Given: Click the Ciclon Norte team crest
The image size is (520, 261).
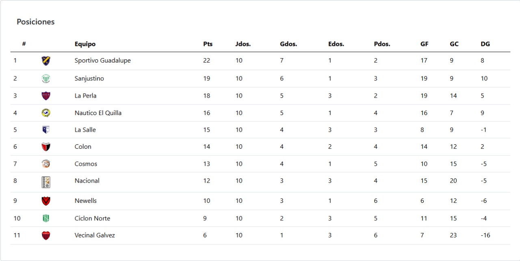Looking at the screenshot, I should tap(46, 218).
